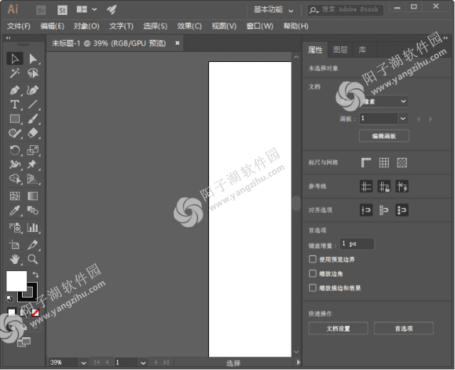This screenshot has height=370, width=455.
Task: Toggle show guides in 参考线
Action: 366,186
